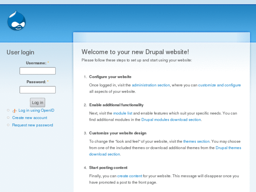
Task: Click the Configure your website step title
Action: (110, 77)
